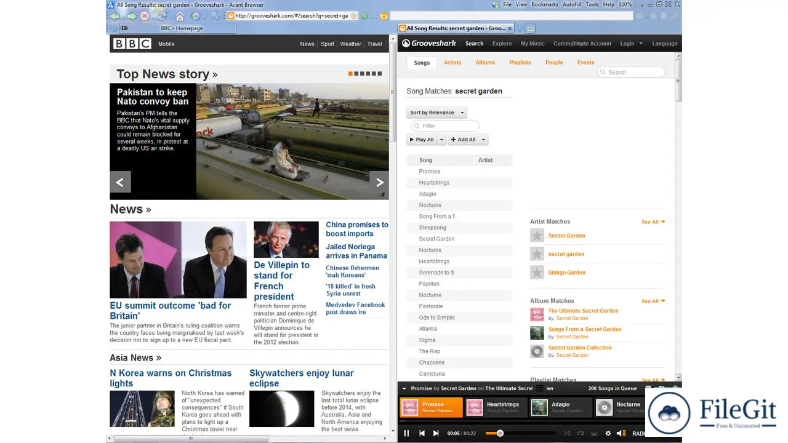Click the Filter input field
The image size is (788, 443).
pyautogui.click(x=444, y=126)
